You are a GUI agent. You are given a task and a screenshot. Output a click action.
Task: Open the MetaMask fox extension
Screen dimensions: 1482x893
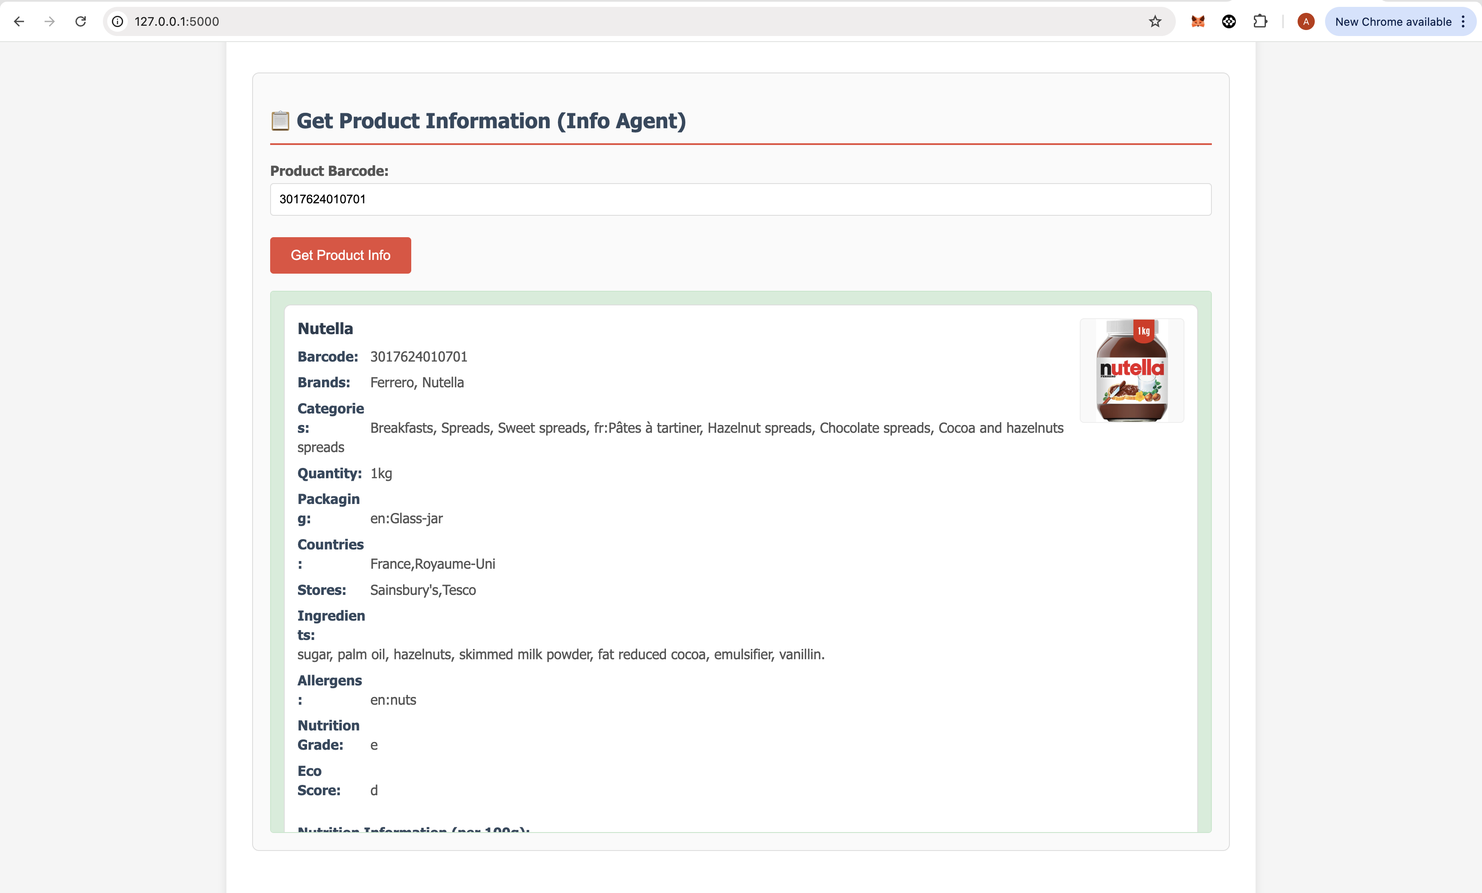pyautogui.click(x=1198, y=22)
